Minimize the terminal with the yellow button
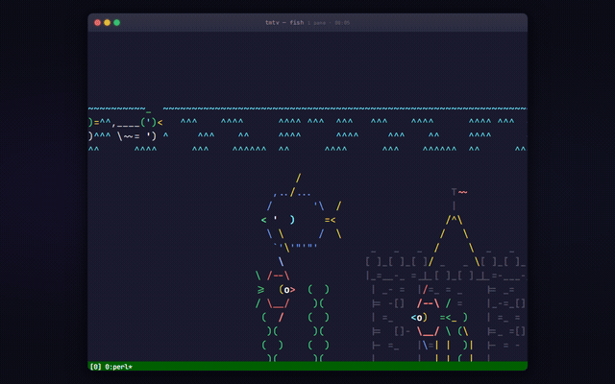The width and height of the screenshot is (615, 384). (107, 22)
